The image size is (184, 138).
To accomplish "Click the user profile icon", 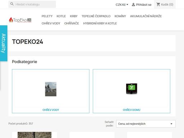I will (x=133, y=5).
